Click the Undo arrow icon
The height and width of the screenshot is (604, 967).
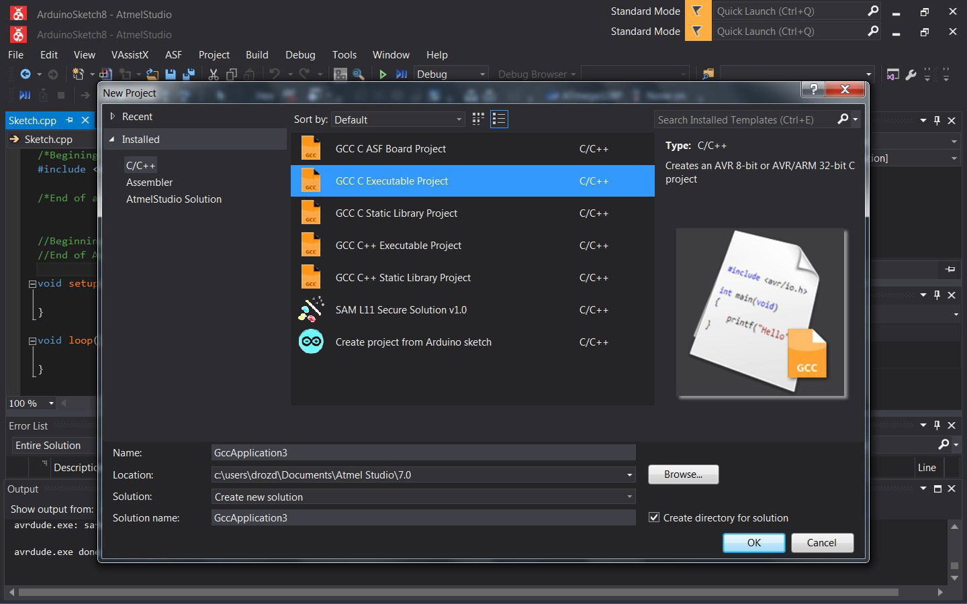click(x=275, y=74)
